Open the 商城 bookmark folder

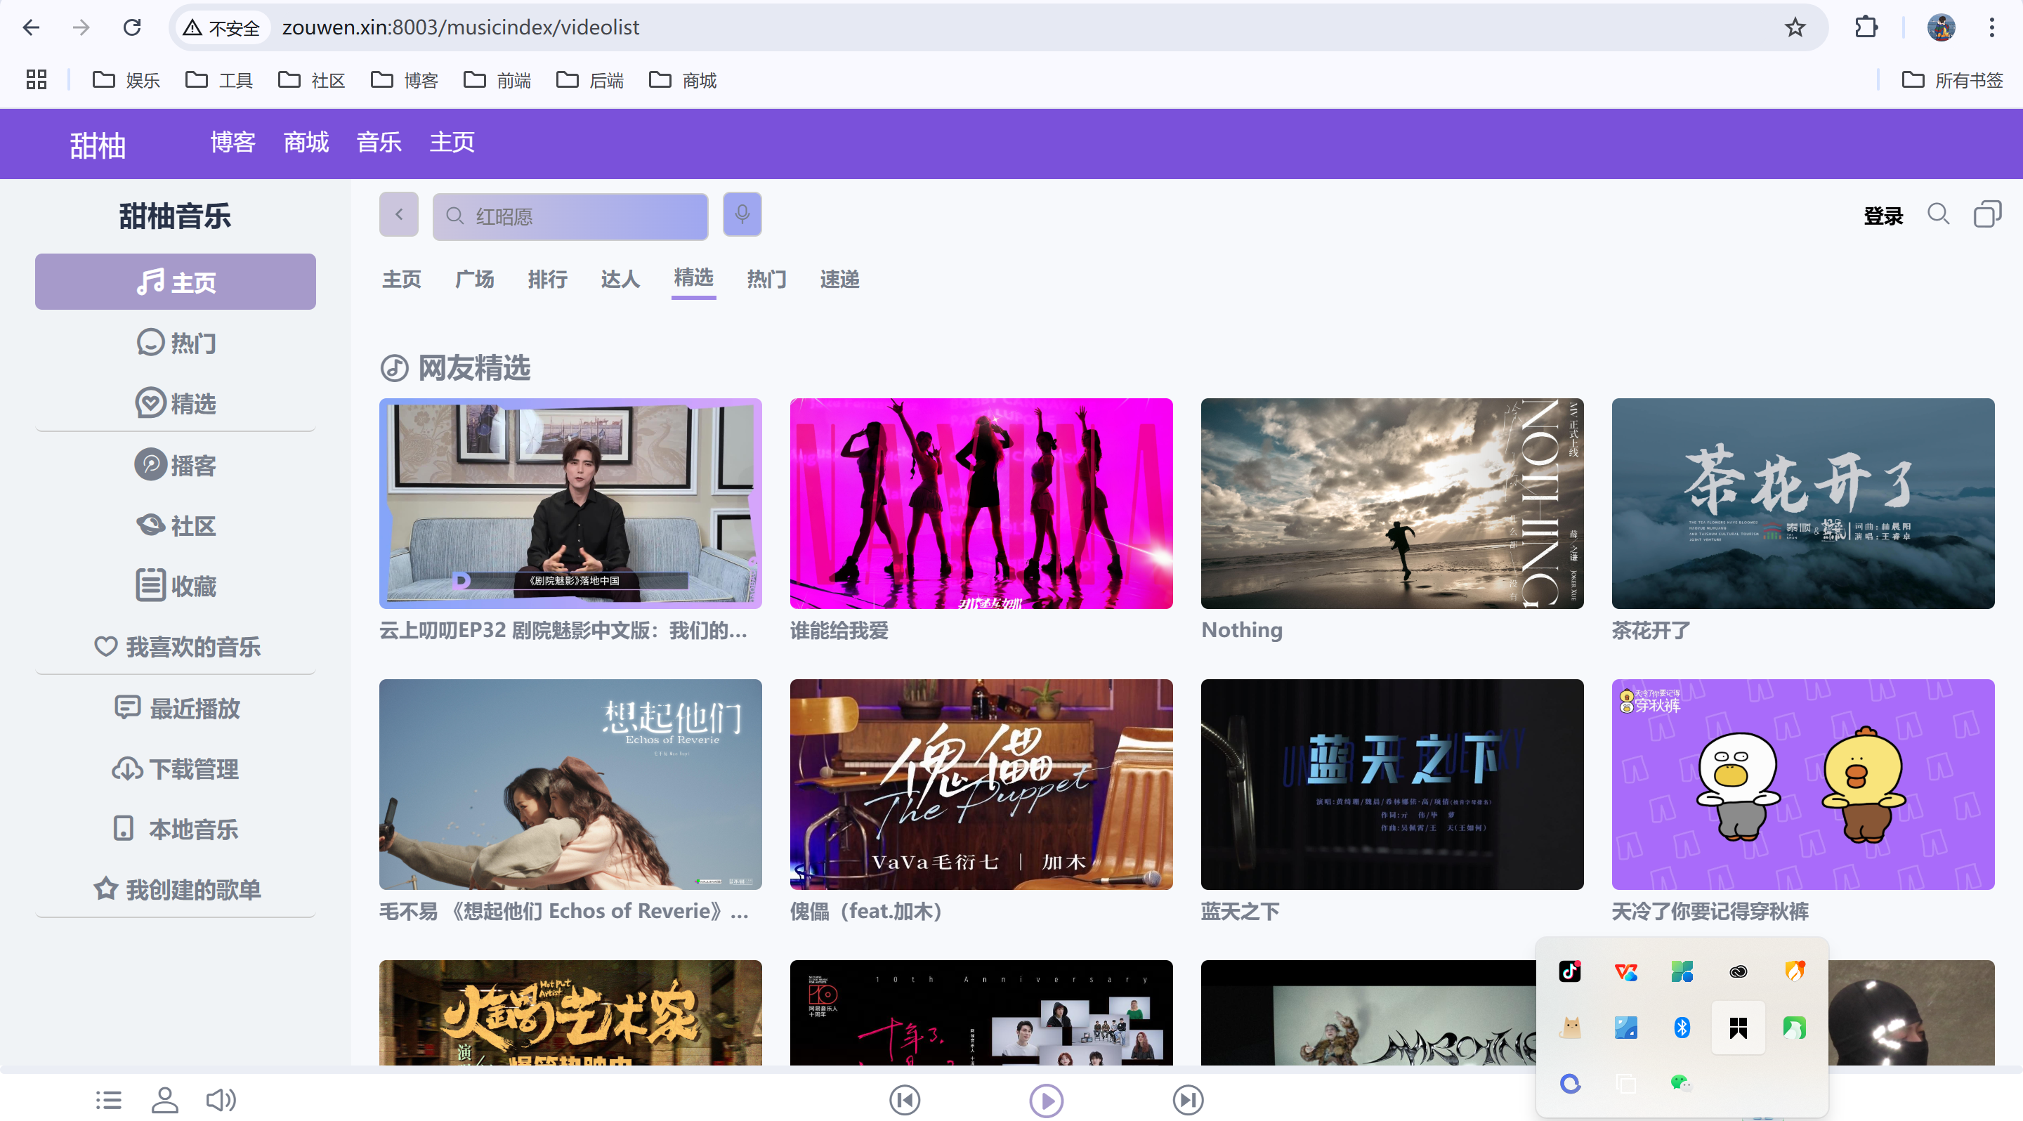click(681, 80)
